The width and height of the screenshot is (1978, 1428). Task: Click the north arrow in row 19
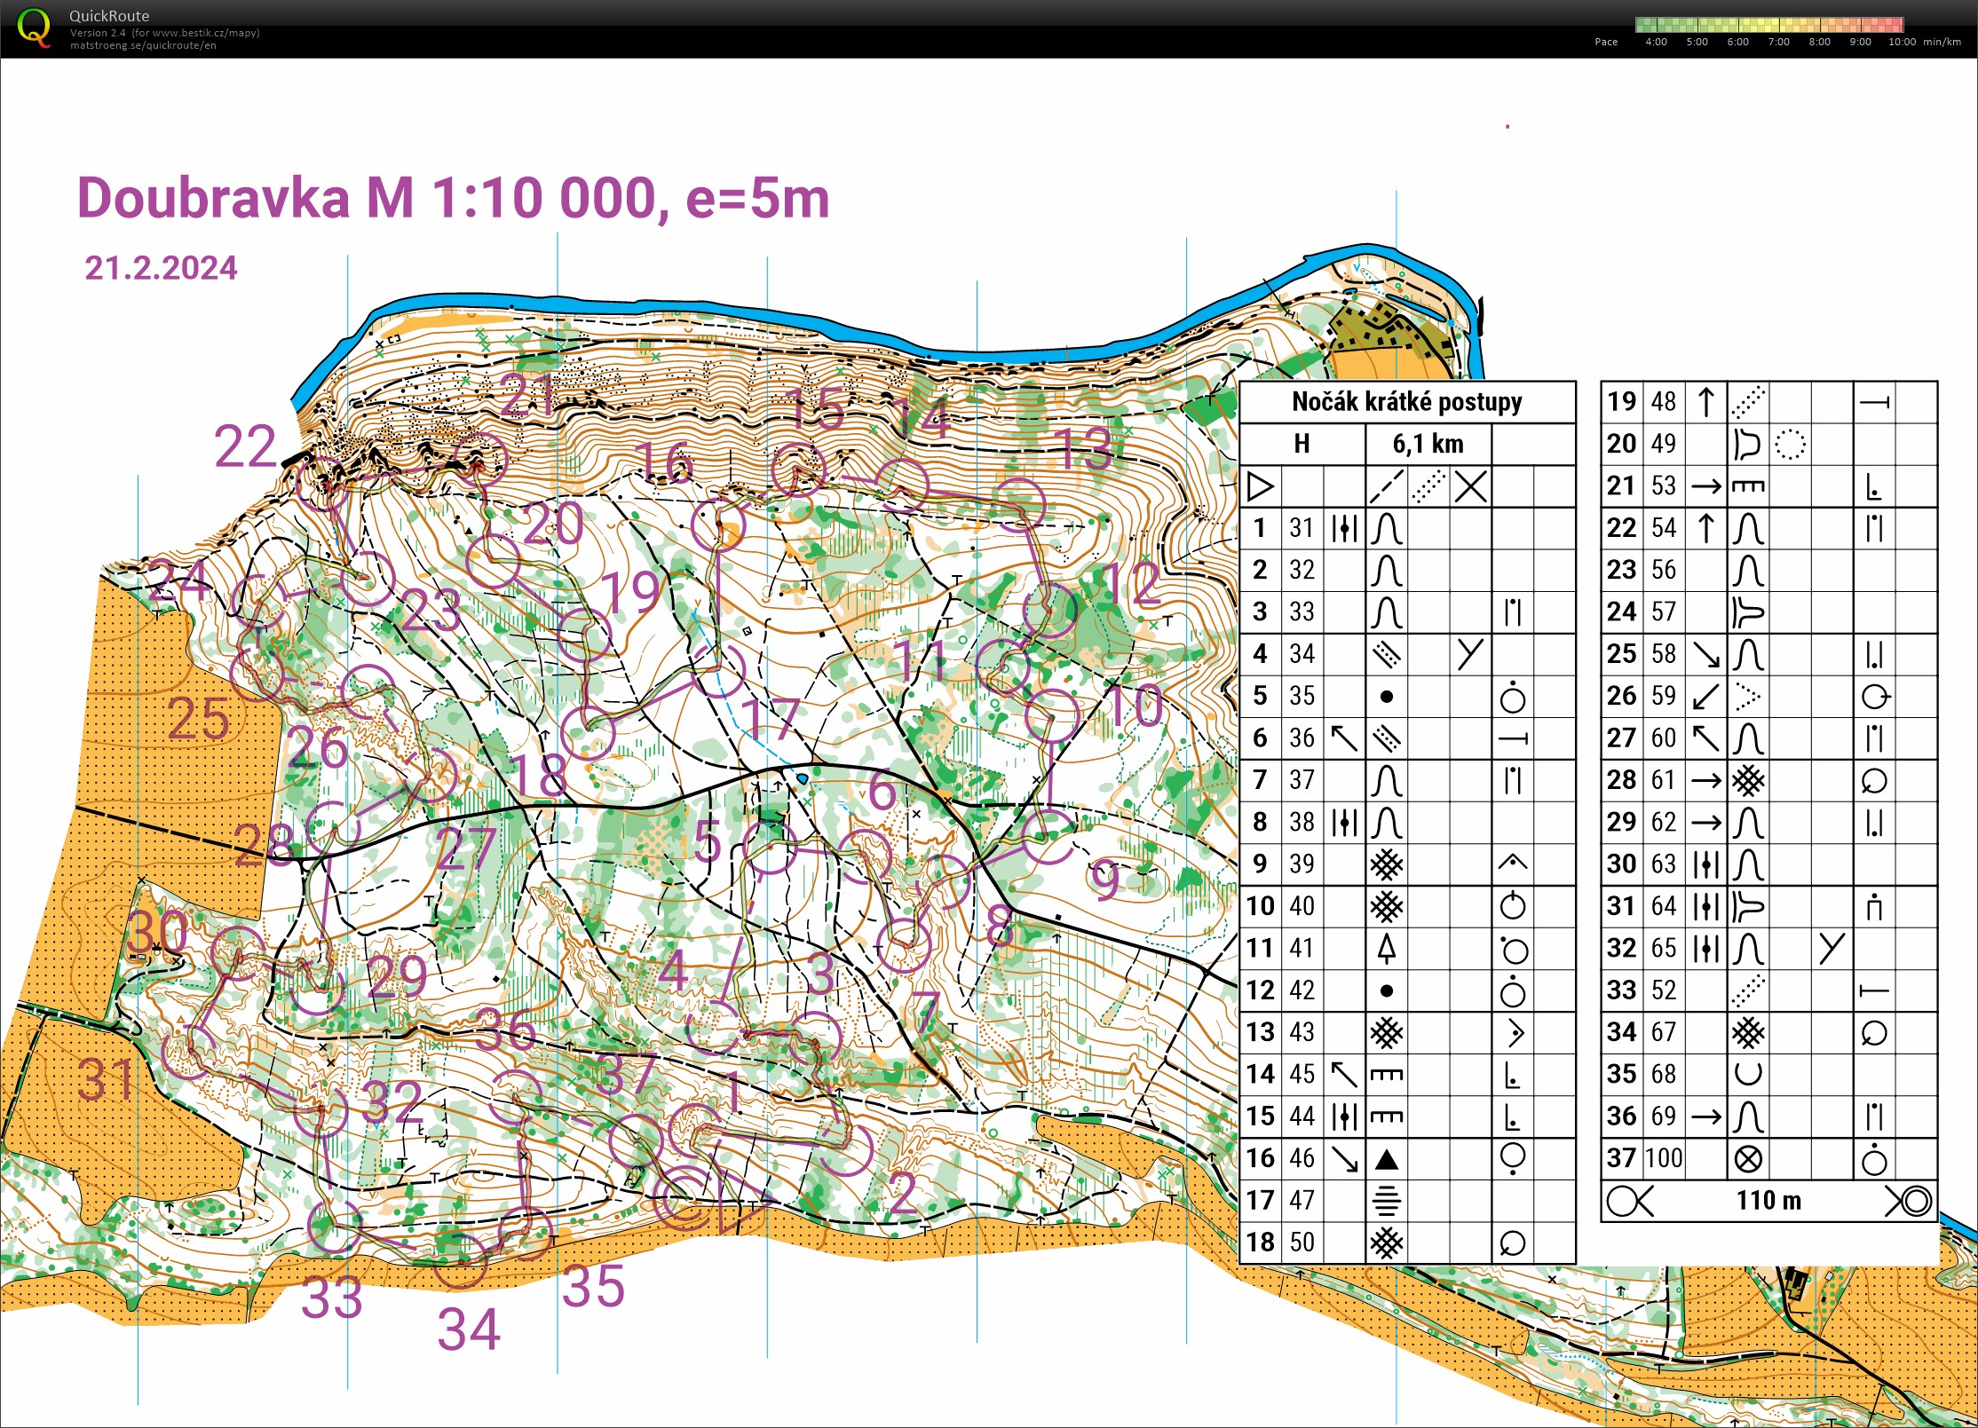(x=1705, y=402)
